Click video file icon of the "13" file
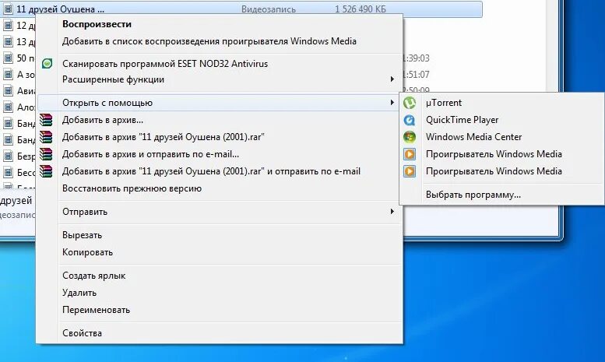The image size is (605, 362). pos(8,42)
